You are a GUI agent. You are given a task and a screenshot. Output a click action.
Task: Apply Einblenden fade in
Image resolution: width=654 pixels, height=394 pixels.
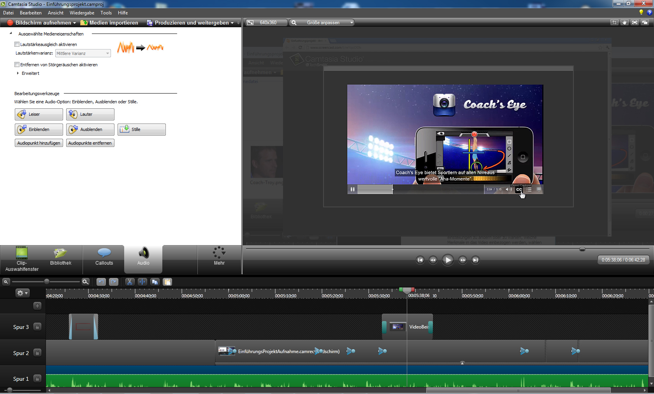click(39, 129)
